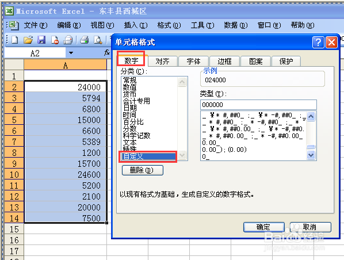This screenshot has width=344, height=260.
Task: Click type list scroll down arrow
Action: click(311, 155)
